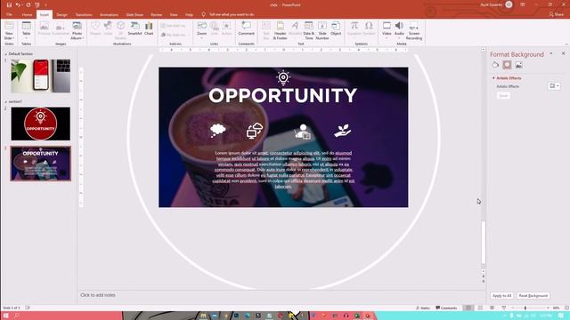Click the Tell me what you want to do box
This screenshot has height=320, width=570.
pos(228,14)
